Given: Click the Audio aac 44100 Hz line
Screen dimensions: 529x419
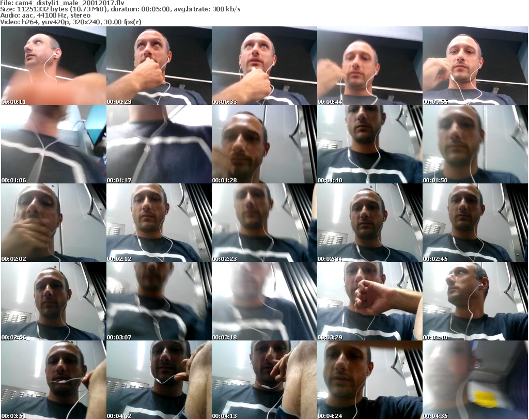Looking at the screenshot, I should 45,15.
